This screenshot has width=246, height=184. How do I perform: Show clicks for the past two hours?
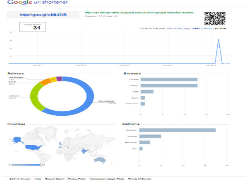174,28
